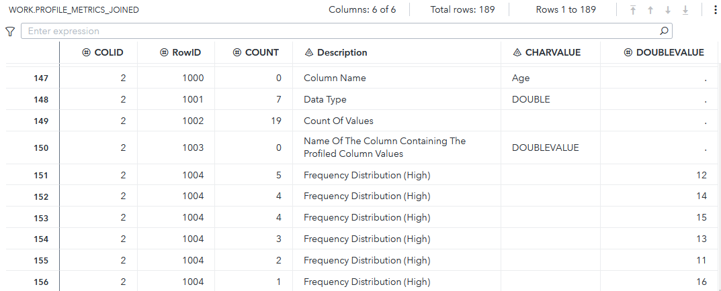The image size is (721, 291).
Task: Jump to first rows arrow
Action: click(633, 10)
